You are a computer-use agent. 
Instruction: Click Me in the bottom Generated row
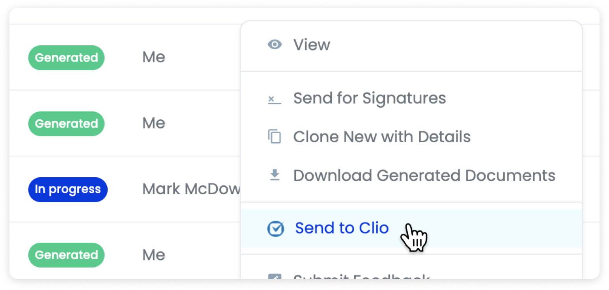pyautogui.click(x=153, y=255)
